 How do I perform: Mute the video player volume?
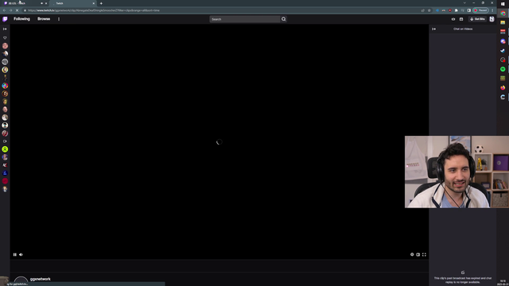point(21,254)
